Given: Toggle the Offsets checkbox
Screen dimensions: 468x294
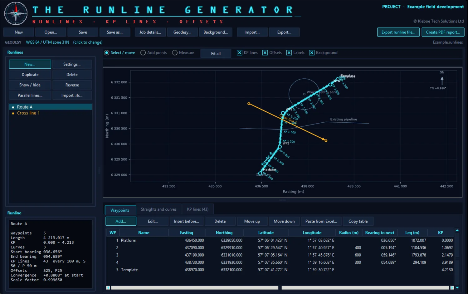Looking at the screenshot, I should (x=265, y=53).
